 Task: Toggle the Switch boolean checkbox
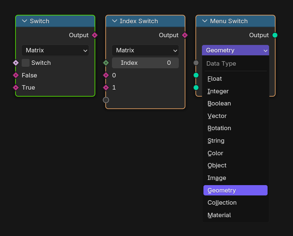coord(25,63)
